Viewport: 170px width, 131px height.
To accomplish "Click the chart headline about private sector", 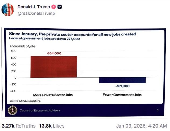I will [x=73, y=34].
